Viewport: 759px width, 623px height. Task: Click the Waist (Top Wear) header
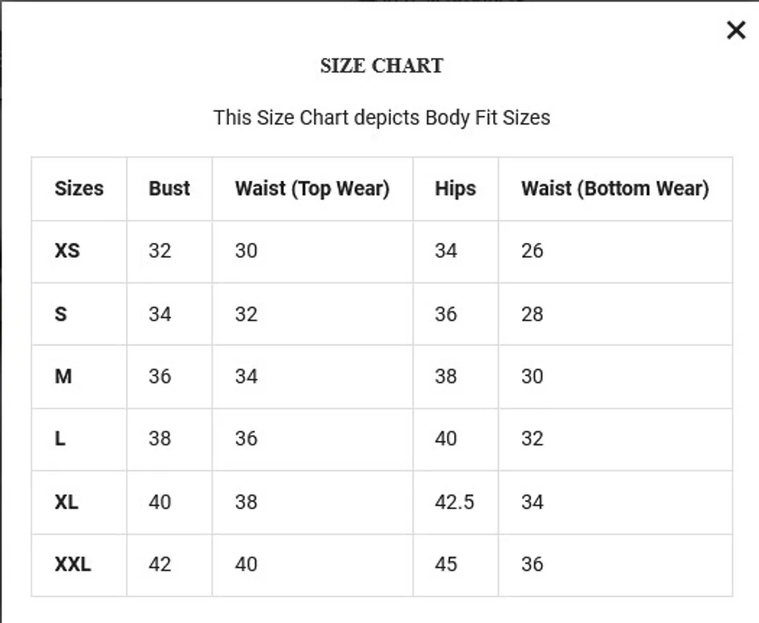coord(311,188)
